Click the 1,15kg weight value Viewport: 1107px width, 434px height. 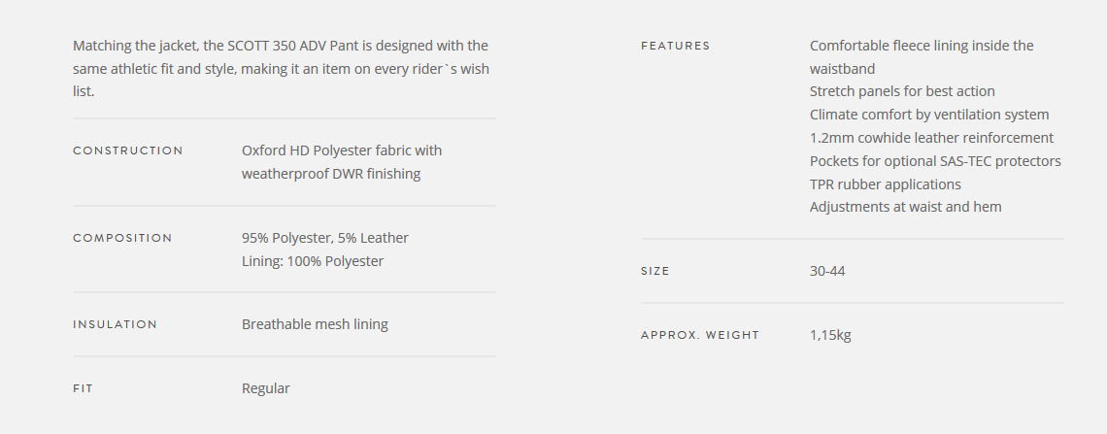[x=830, y=335]
